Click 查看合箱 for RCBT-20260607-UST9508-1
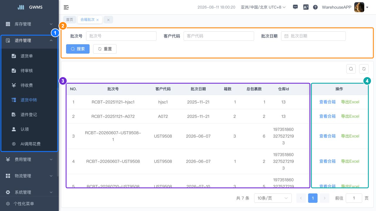 (327, 136)
